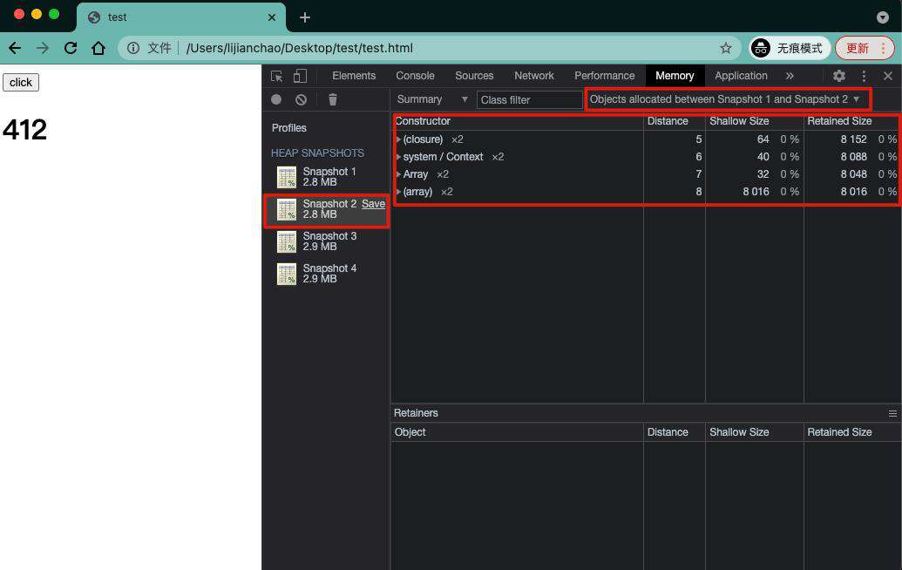Open DevTools three-dot customize menu

(864, 76)
